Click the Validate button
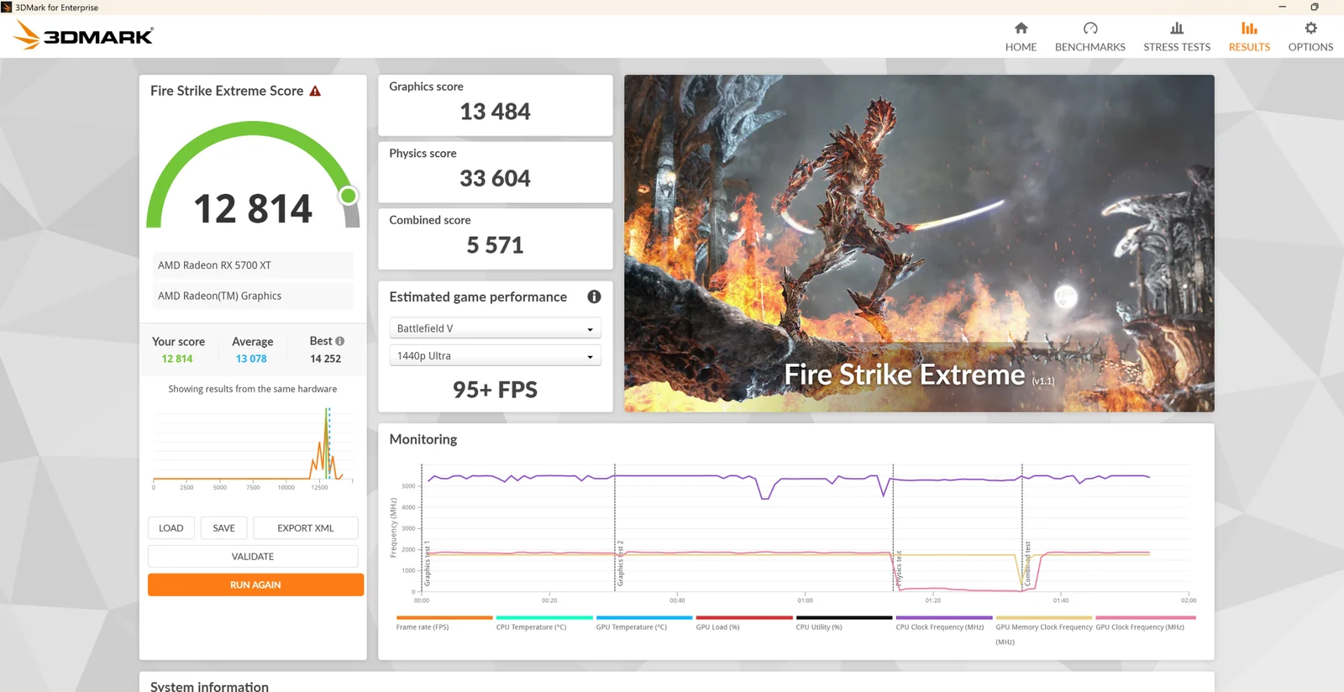This screenshot has height=692, width=1344. [x=253, y=557]
